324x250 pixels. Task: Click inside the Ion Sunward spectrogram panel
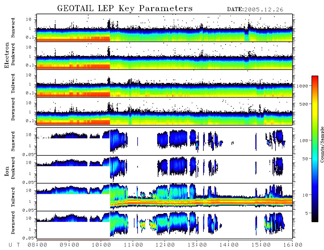tap(165, 141)
